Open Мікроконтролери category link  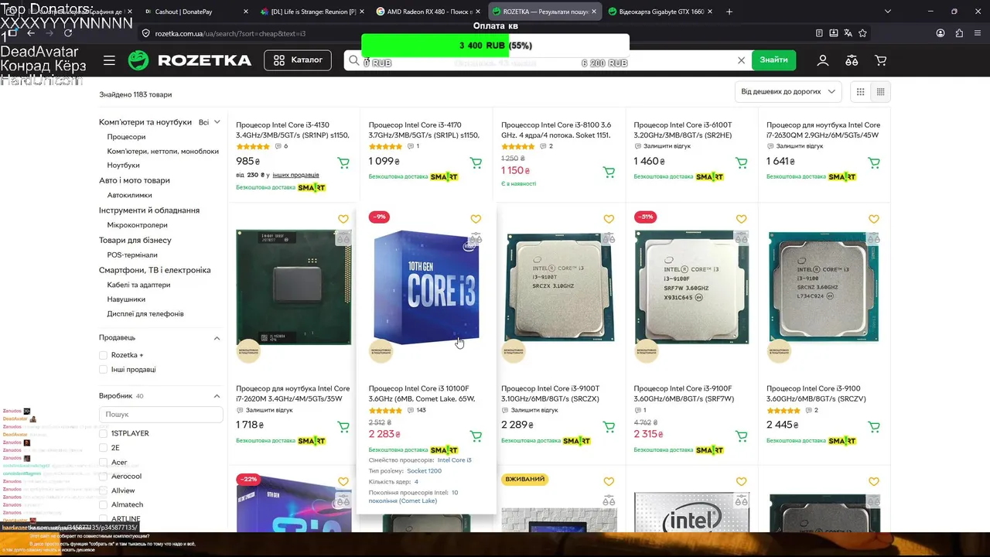tap(137, 225)
